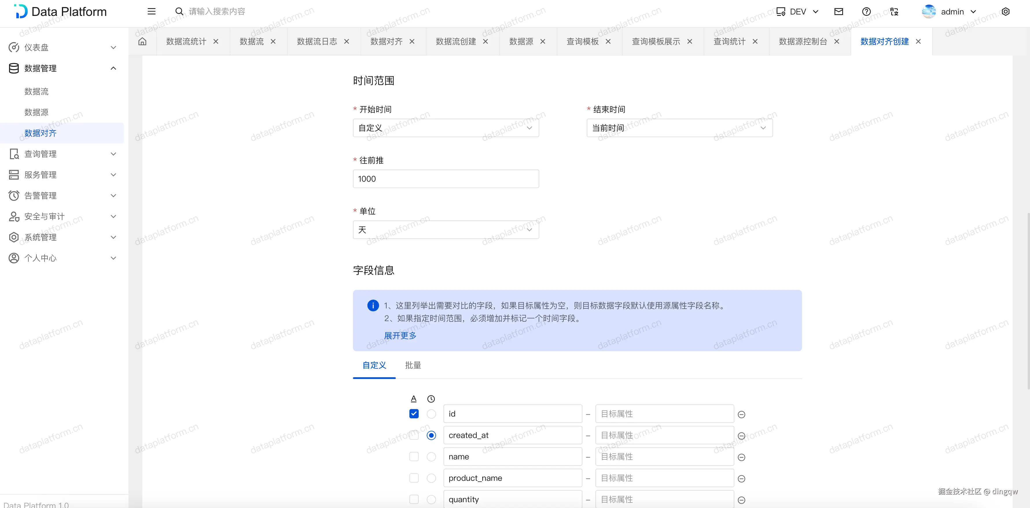Screen dimensions: 1030x508
Task: Click the 展开更多 link
Action: click(x=400, y=335)
